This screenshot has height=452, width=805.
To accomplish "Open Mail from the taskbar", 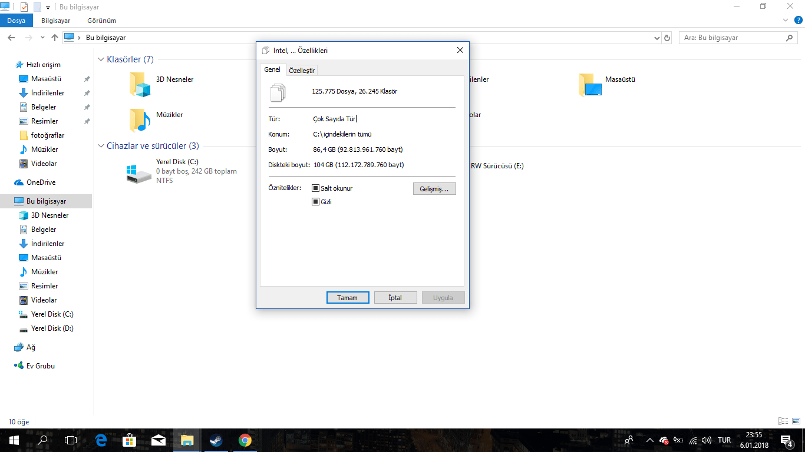I will [x=159, y=440].
